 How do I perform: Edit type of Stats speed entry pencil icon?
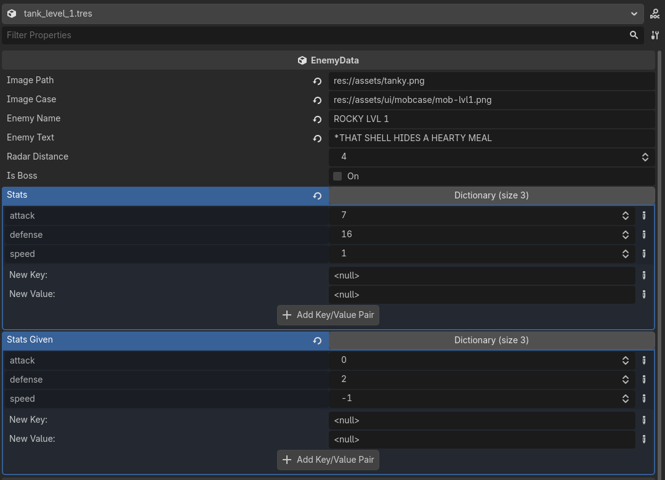[644, 254]
